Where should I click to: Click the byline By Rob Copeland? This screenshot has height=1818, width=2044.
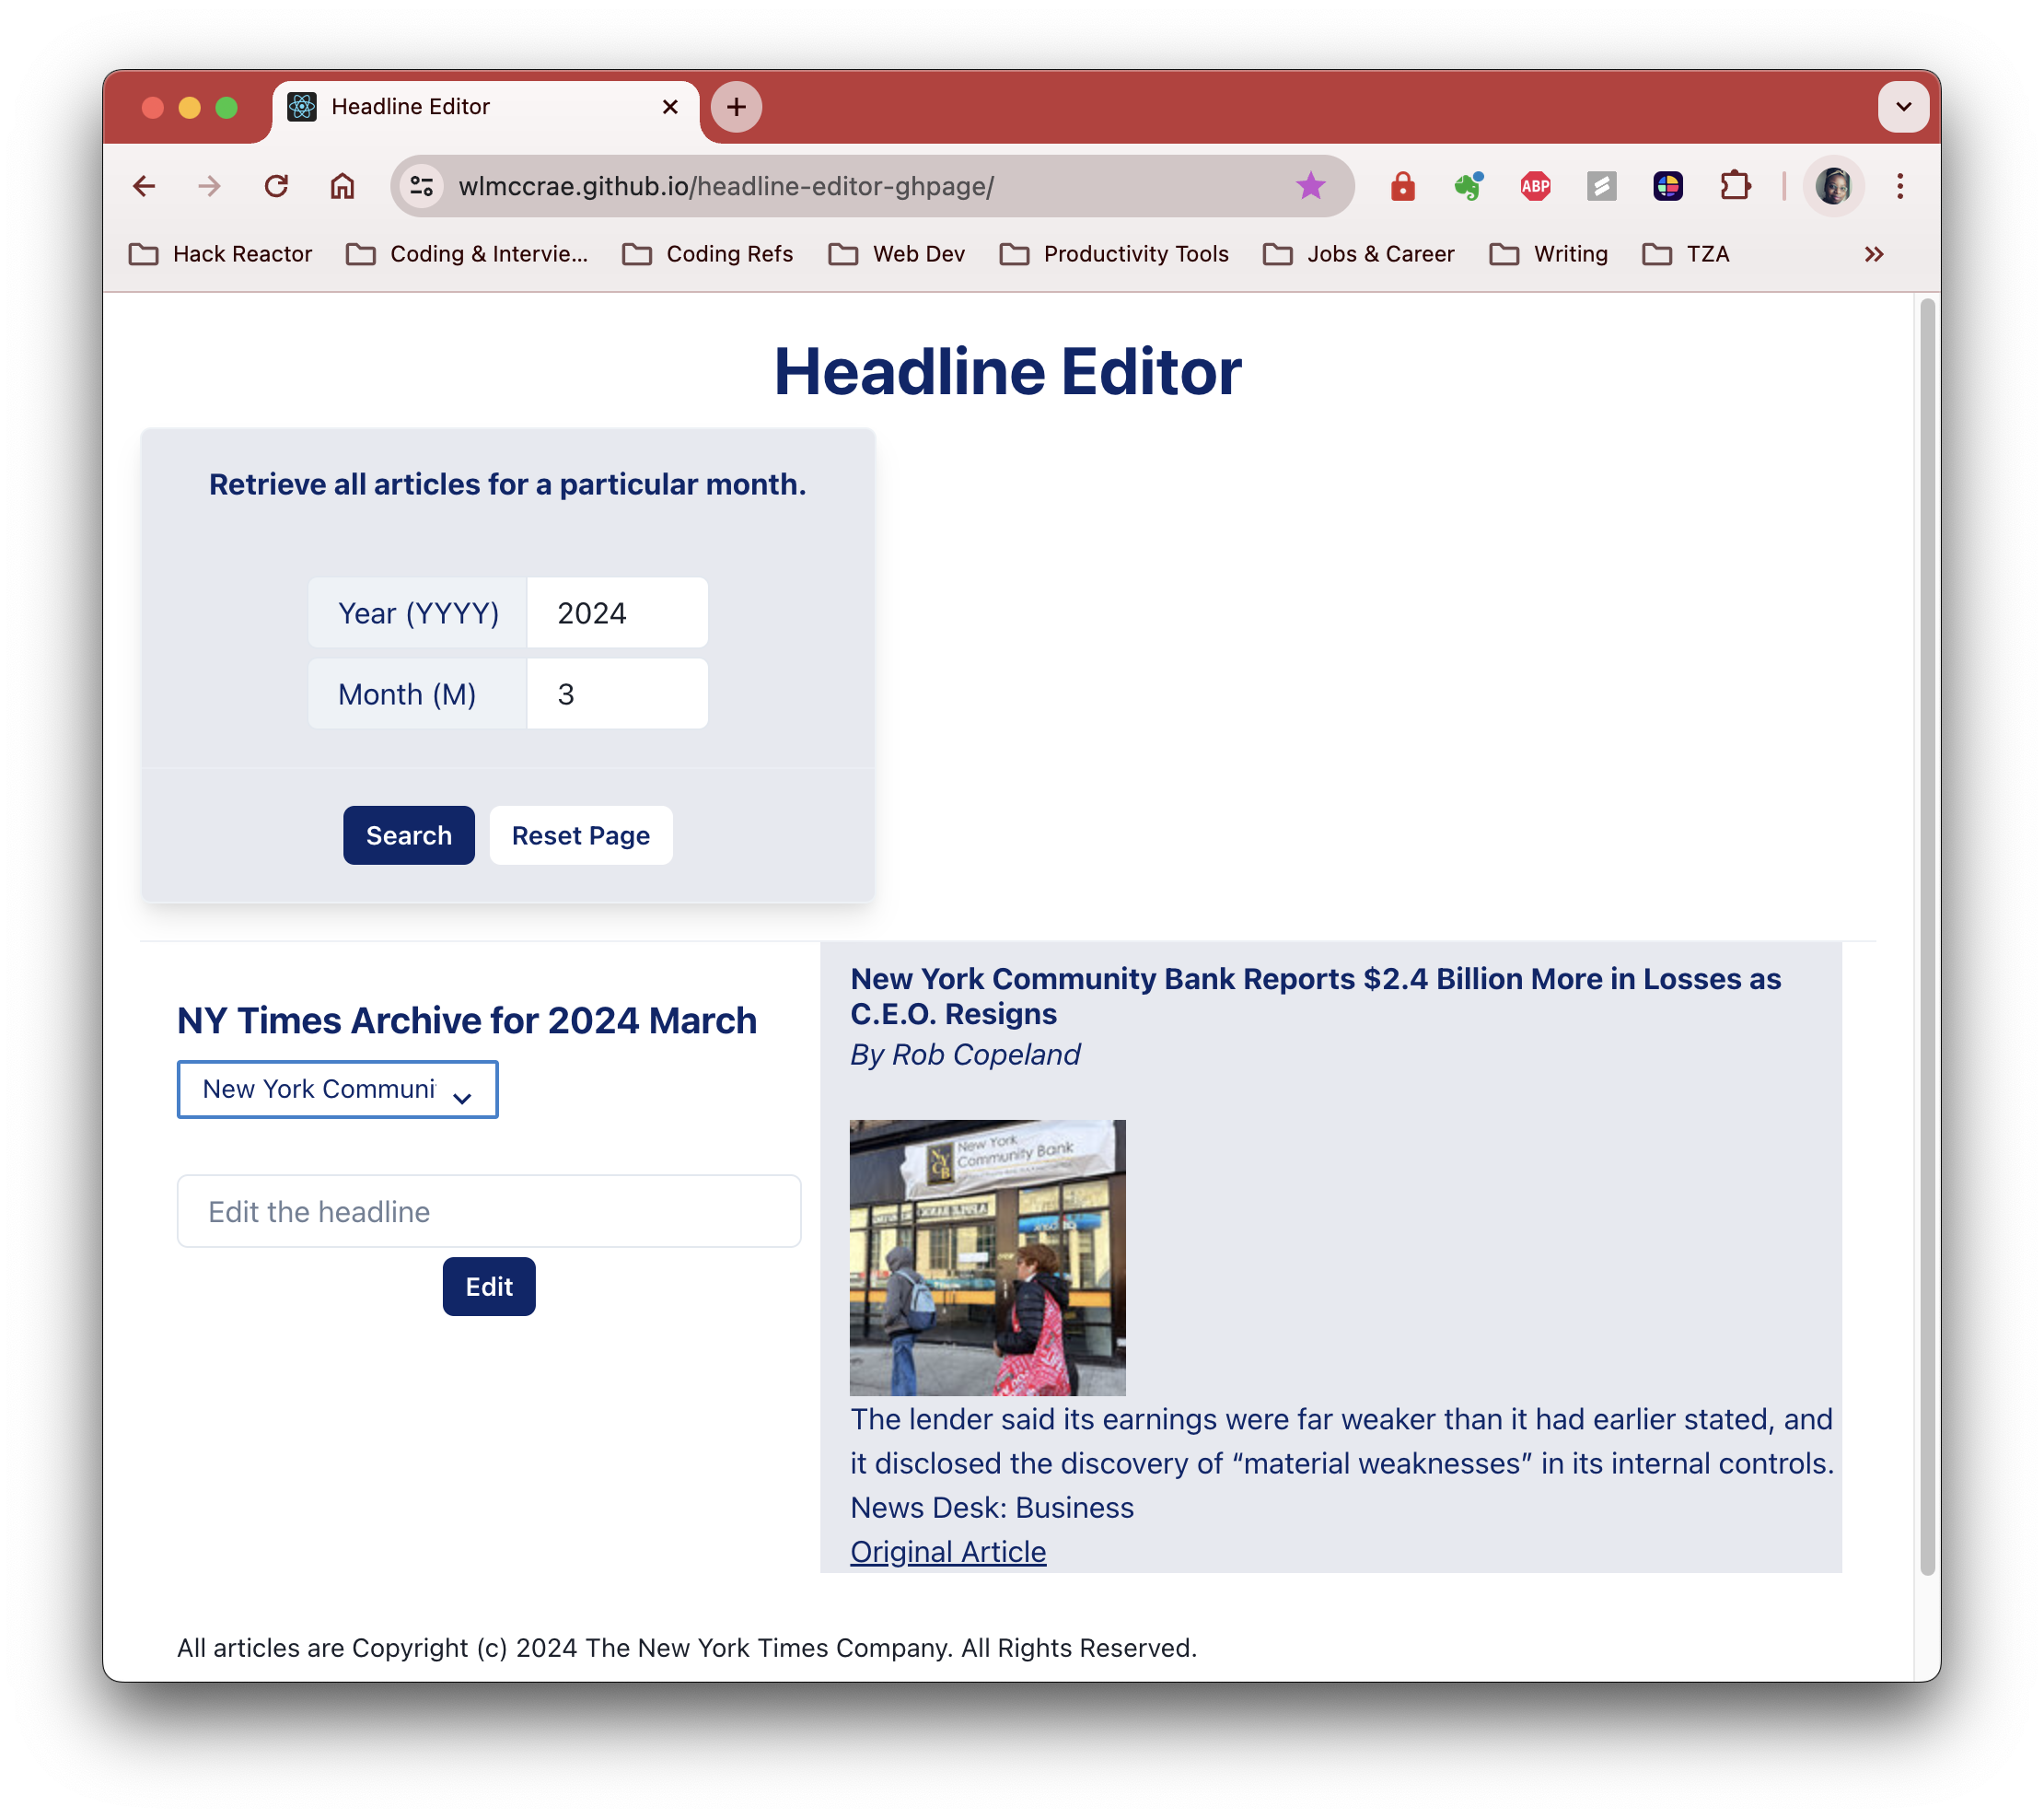click(x=965, y=1054)
